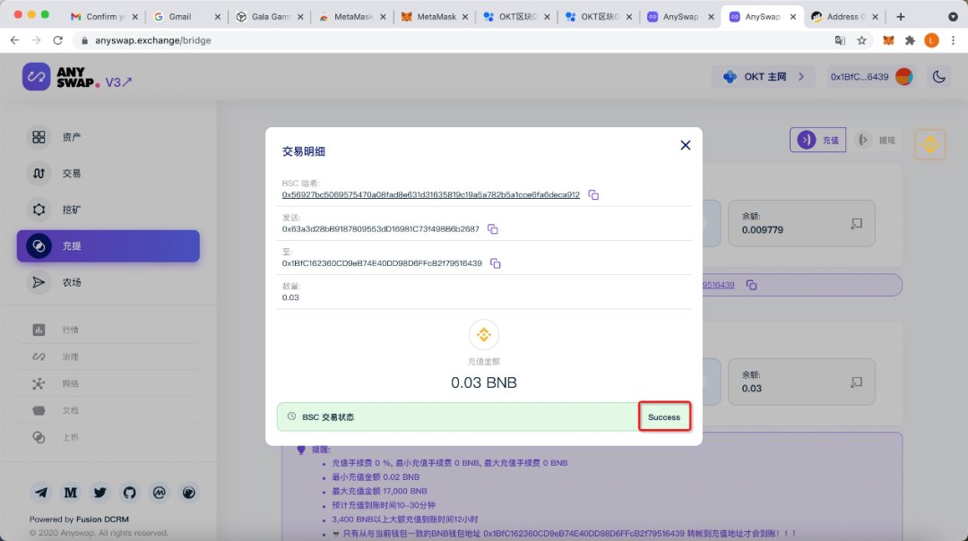Image resolution: width=968 pixels, height=541 pixels.
Task: Open 行情 in the sidebar
Action: 108,330
